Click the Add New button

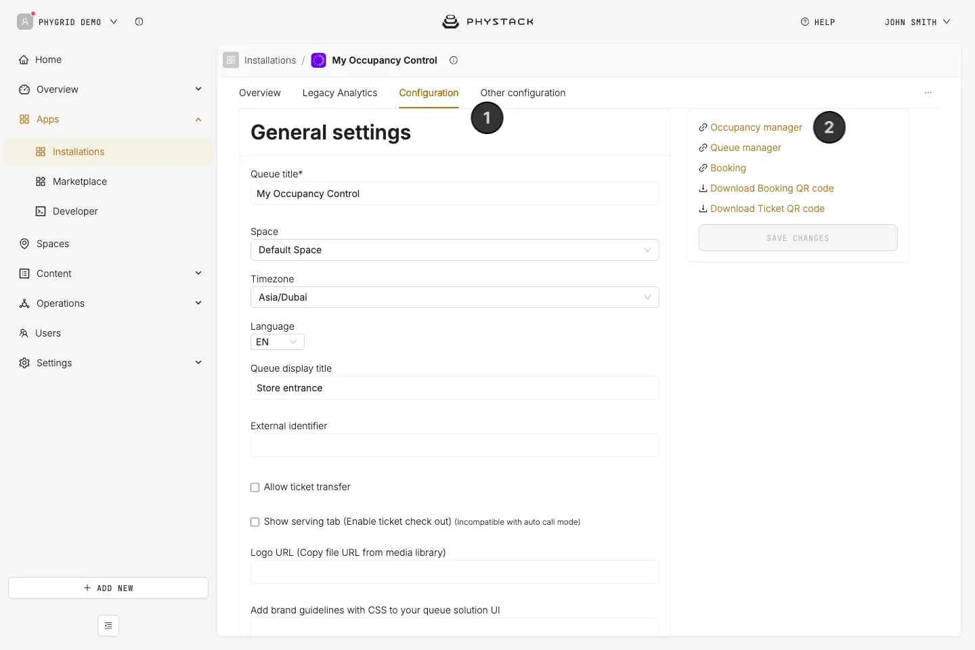(x=108, y=588)
